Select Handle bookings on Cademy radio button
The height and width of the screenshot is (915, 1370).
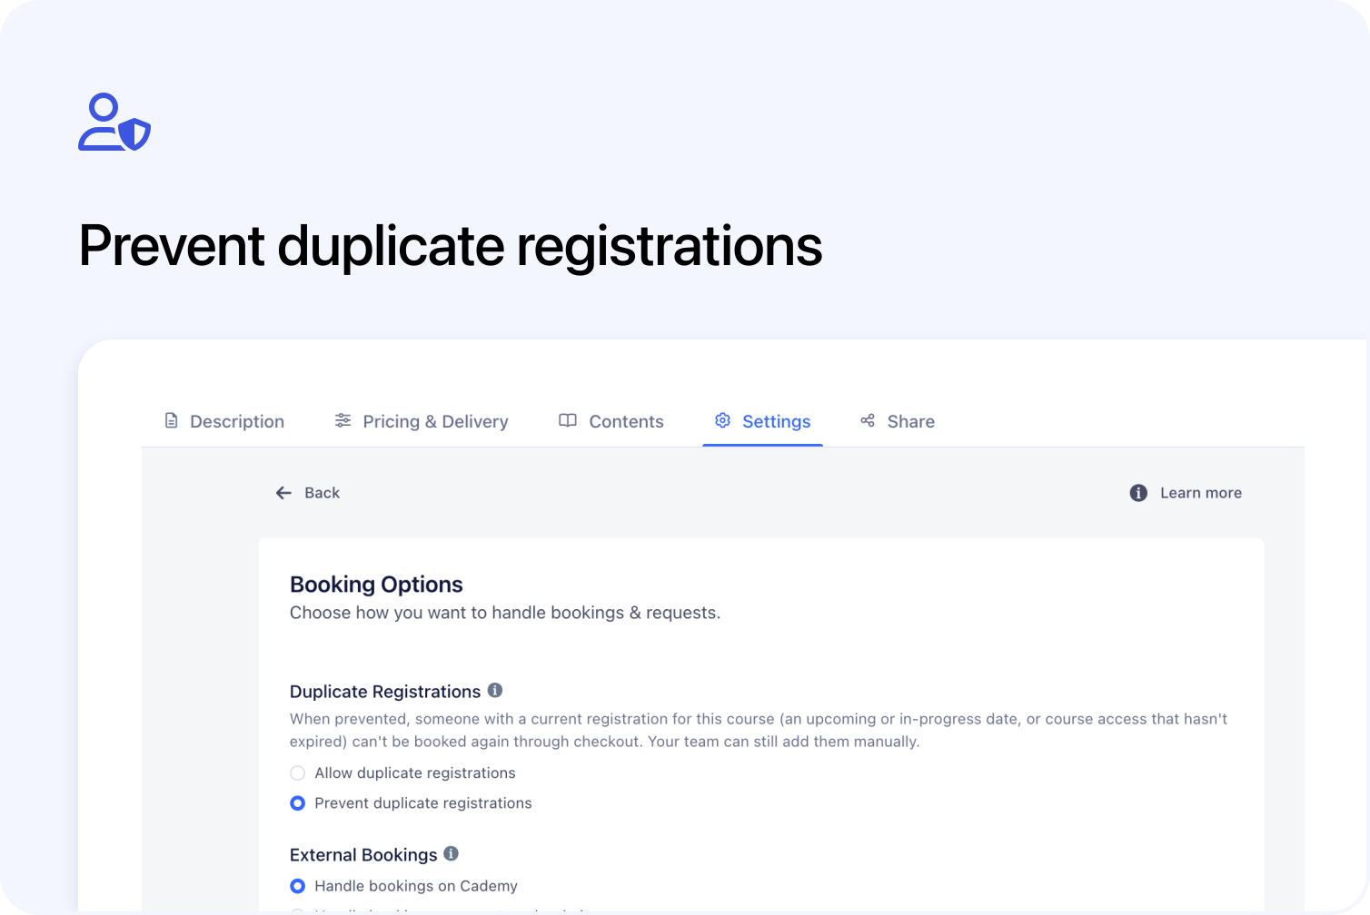pyautogui.click(x=297, y=886)
